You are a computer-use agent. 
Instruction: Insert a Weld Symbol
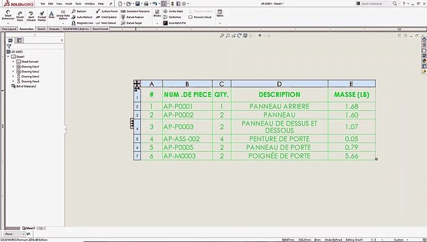[x=106, y=17]
